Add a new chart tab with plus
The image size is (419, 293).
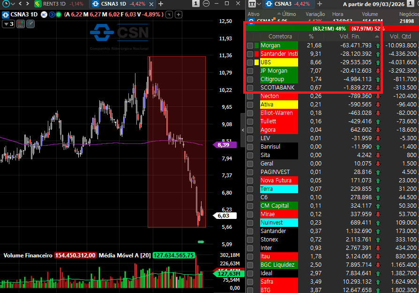[x=161, y=4]
